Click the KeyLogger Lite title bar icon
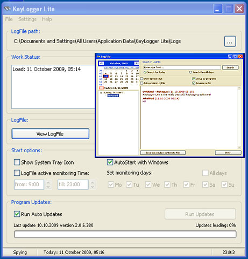Screen dimensions: 248x259 tap(8, 9)
